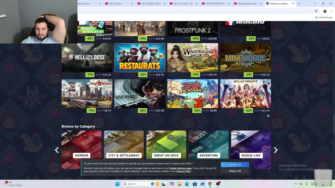This screenshot has height=188, width=335.
Task: Open the Supermarket Simulator game tile
Action: point(95,28)
